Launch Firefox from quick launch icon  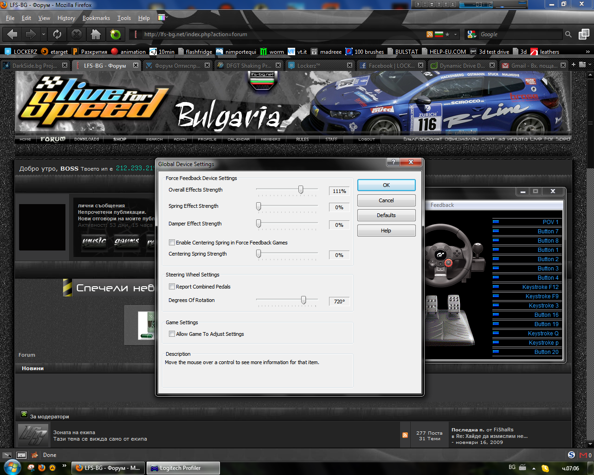42,468
